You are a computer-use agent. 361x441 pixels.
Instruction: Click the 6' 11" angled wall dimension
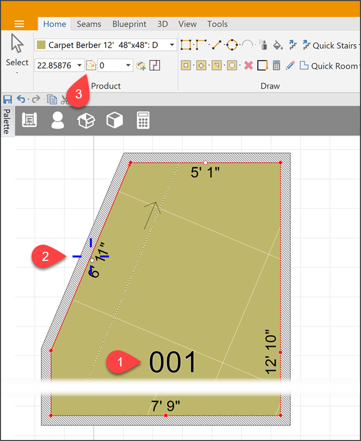click(98, 260)
